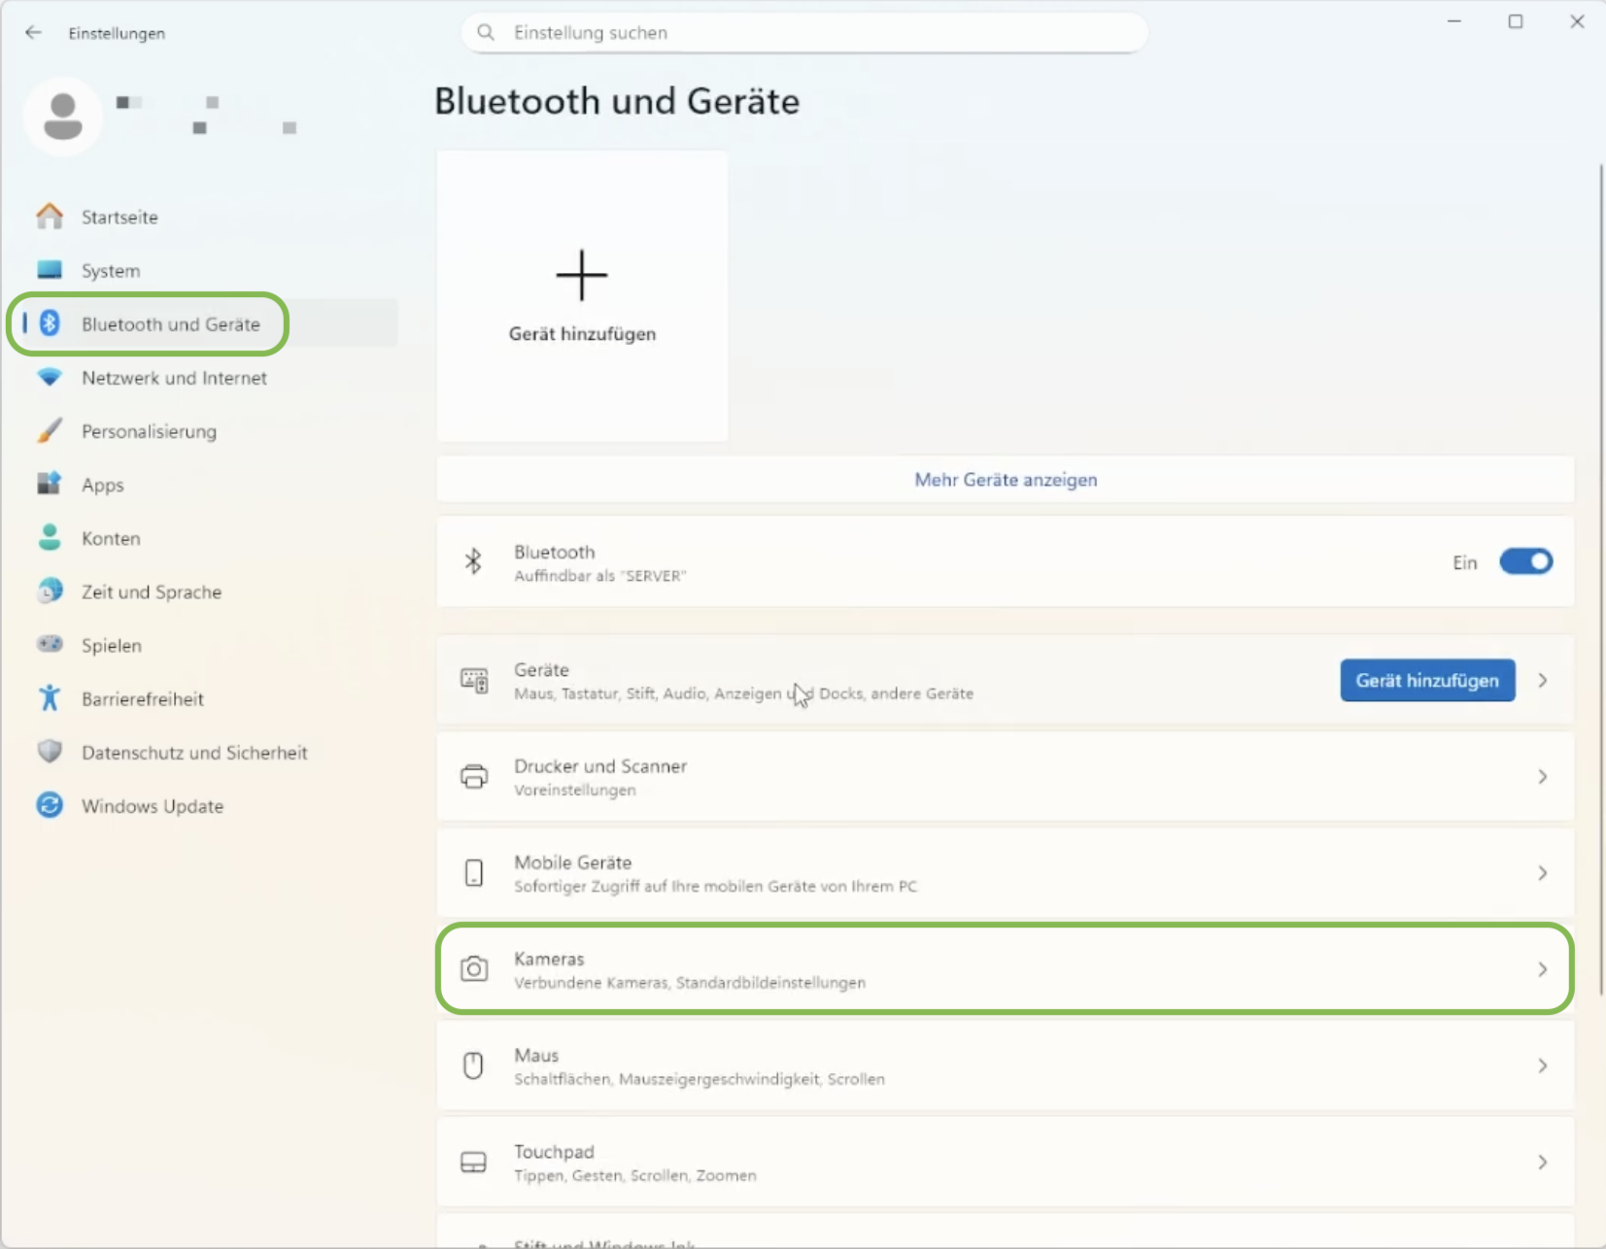
Task: Click the Windows Update sidebar icon
Action: coord(50,805)
